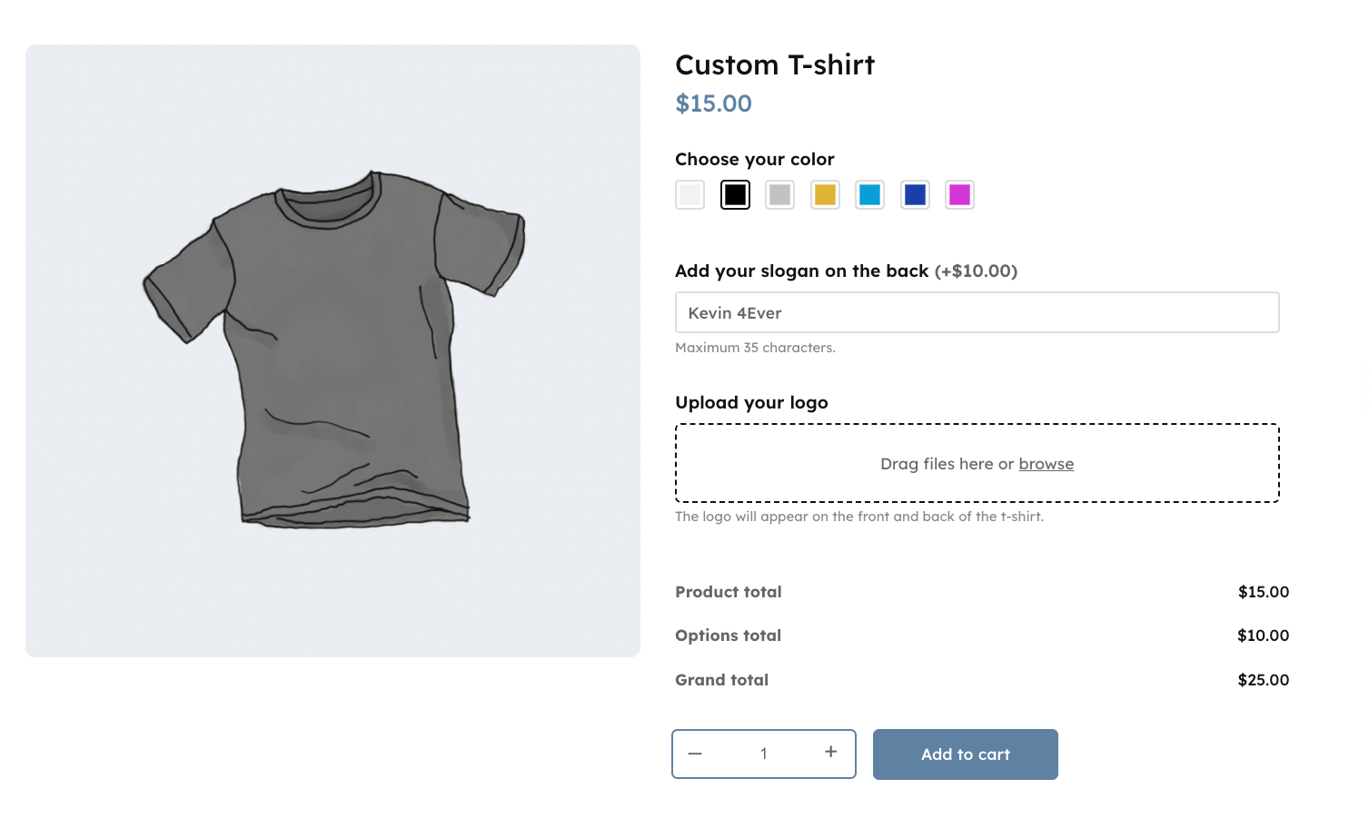Click the Grand total amount
Viewport: 1369px width, 818px height.
[x=1263, y=679]
